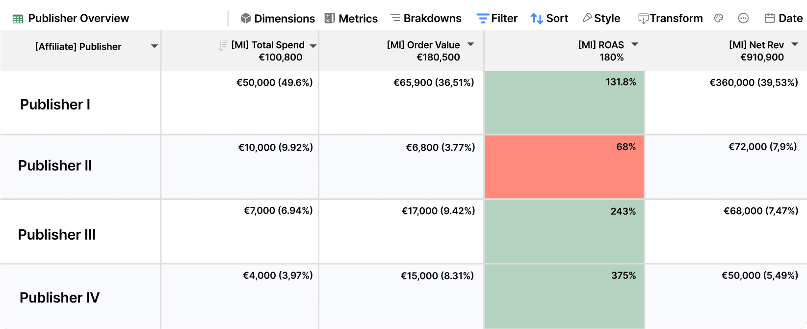Click the Metrics calculator icon
Viewport: 807px width, 329px height.
point(330,18)
